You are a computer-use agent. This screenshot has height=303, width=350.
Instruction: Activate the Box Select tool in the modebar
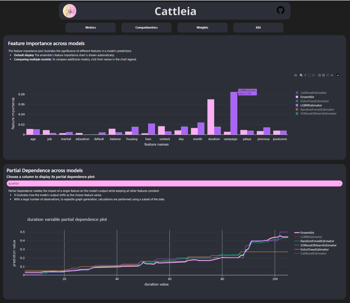point(309,75)
